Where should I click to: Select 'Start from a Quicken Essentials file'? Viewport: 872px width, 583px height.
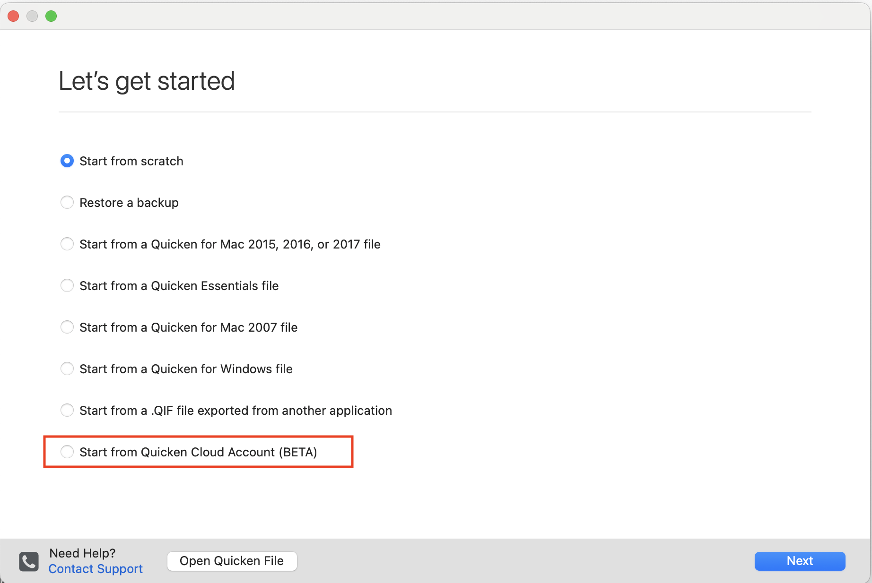[x=67, y=285]
